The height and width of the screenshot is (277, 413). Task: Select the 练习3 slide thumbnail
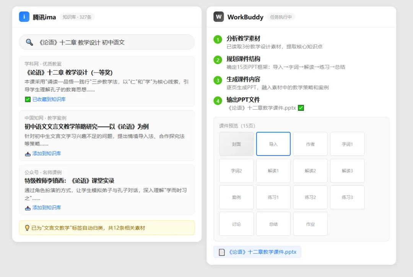347,197
